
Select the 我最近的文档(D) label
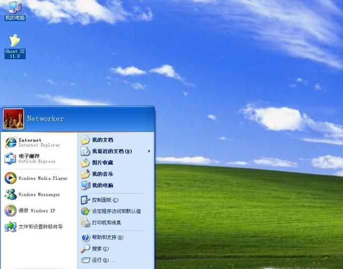pos(112,152)
